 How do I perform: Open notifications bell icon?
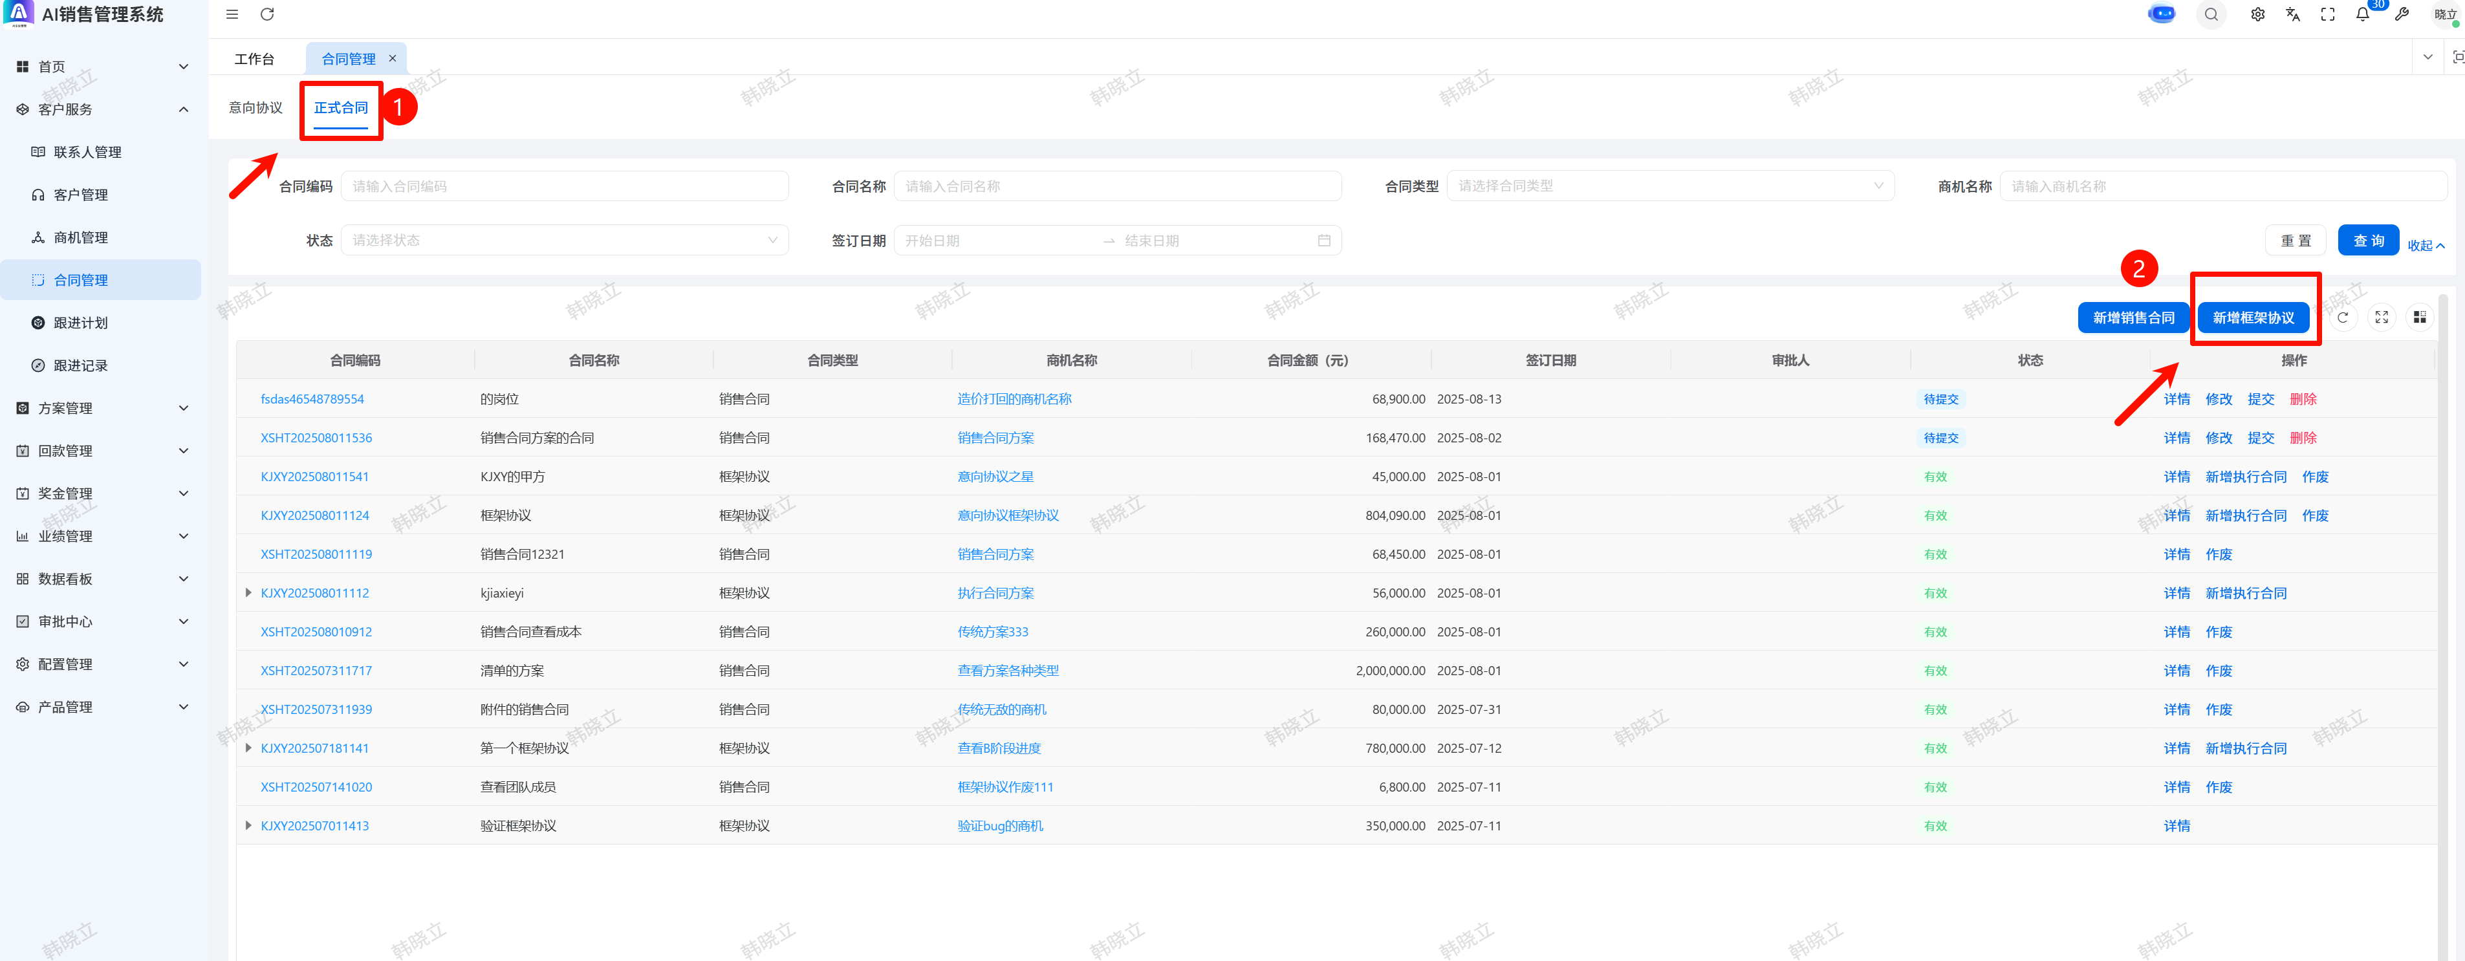2363,14
